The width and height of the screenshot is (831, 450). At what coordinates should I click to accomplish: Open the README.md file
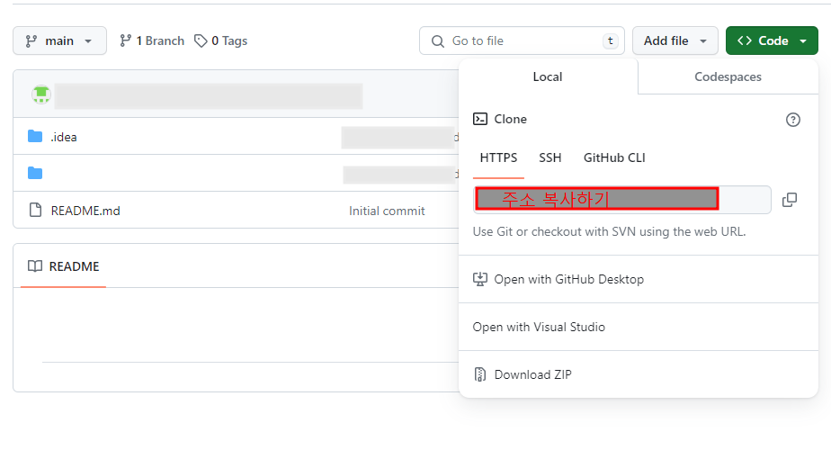tap(85, 211)
